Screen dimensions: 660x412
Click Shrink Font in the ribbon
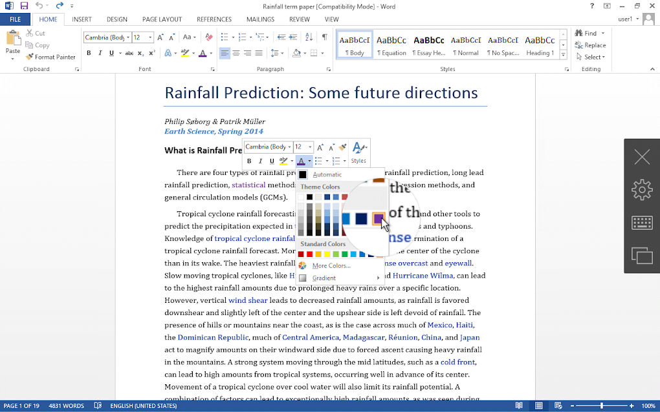[171, 37]
